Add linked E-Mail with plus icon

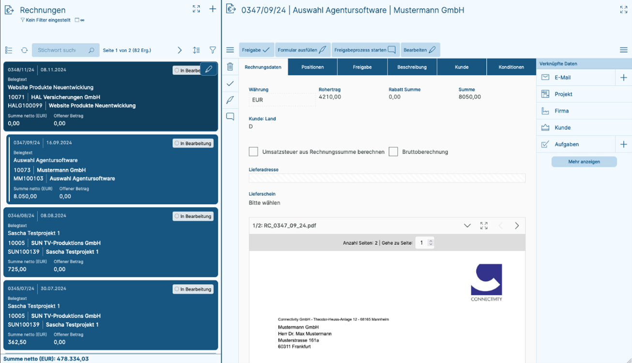coord(623,77)
